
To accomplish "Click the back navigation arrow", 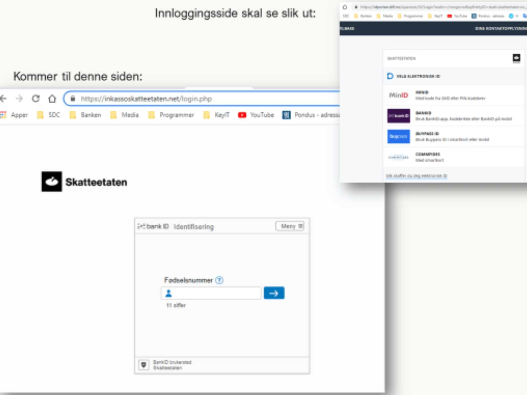I will 4,98.
